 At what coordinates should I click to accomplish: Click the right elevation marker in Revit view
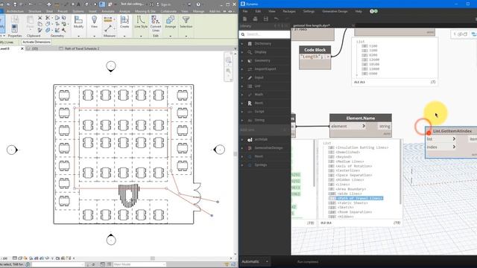pyautogui.click(x=219, y=150)
